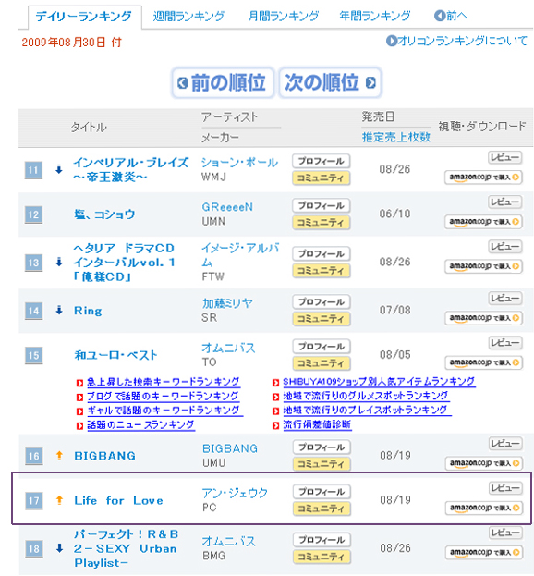Click コミュニティ button for 加藤ミリヤ
This screenshot has width=534, height=576.
pyautogui.click(x=322, y=319)
